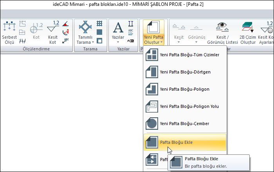Screen dimensions: 274x172
Task: Choose Yeni Pafta Bloğu-Poligon
Action: point(185,89)
